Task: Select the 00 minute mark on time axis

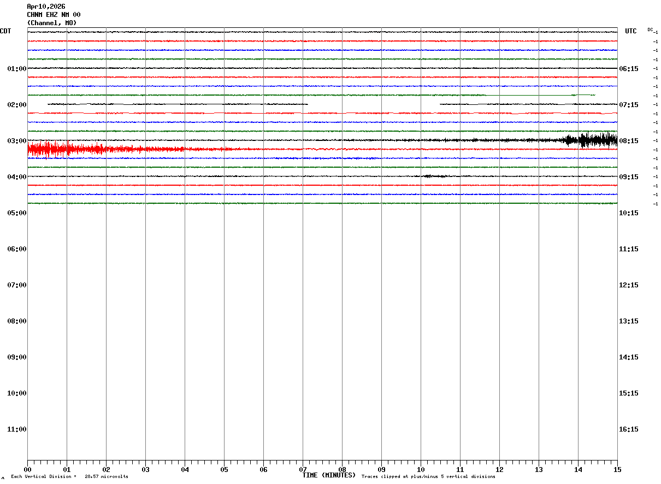Action: click(27, 469)
